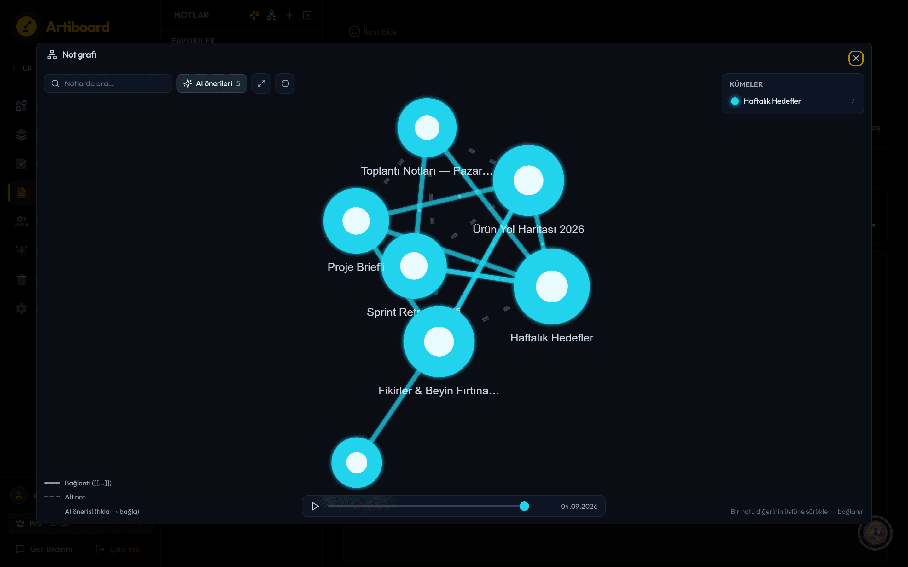
Task: Open the trash icon in the sidebar
Action: coord(21,279)
